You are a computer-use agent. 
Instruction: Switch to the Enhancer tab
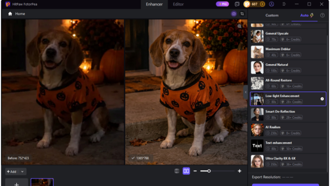point(154,4)
